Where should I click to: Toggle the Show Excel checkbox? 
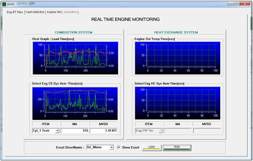coord(119,147)
